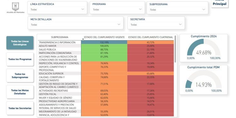Sort by Estado del Cumplimiento Cuatrienal header

tap(150, 37)
